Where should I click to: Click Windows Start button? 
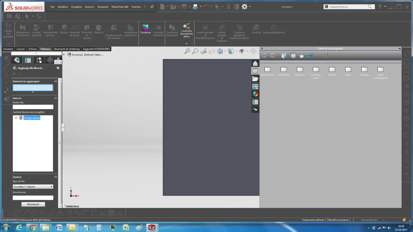point(6,228)
